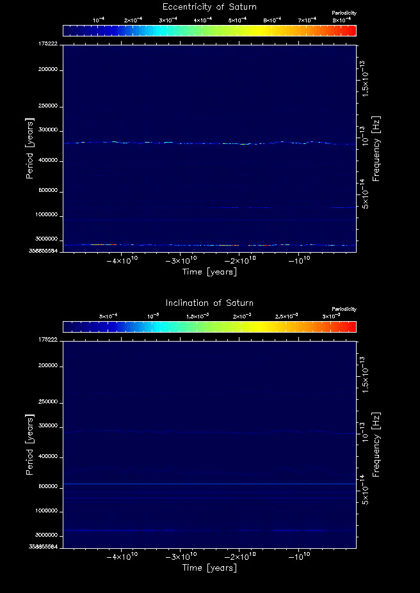Click the 250000 period tick label of the eccentricity plot
Screen dimensions: 420x593
click(48, 106)
